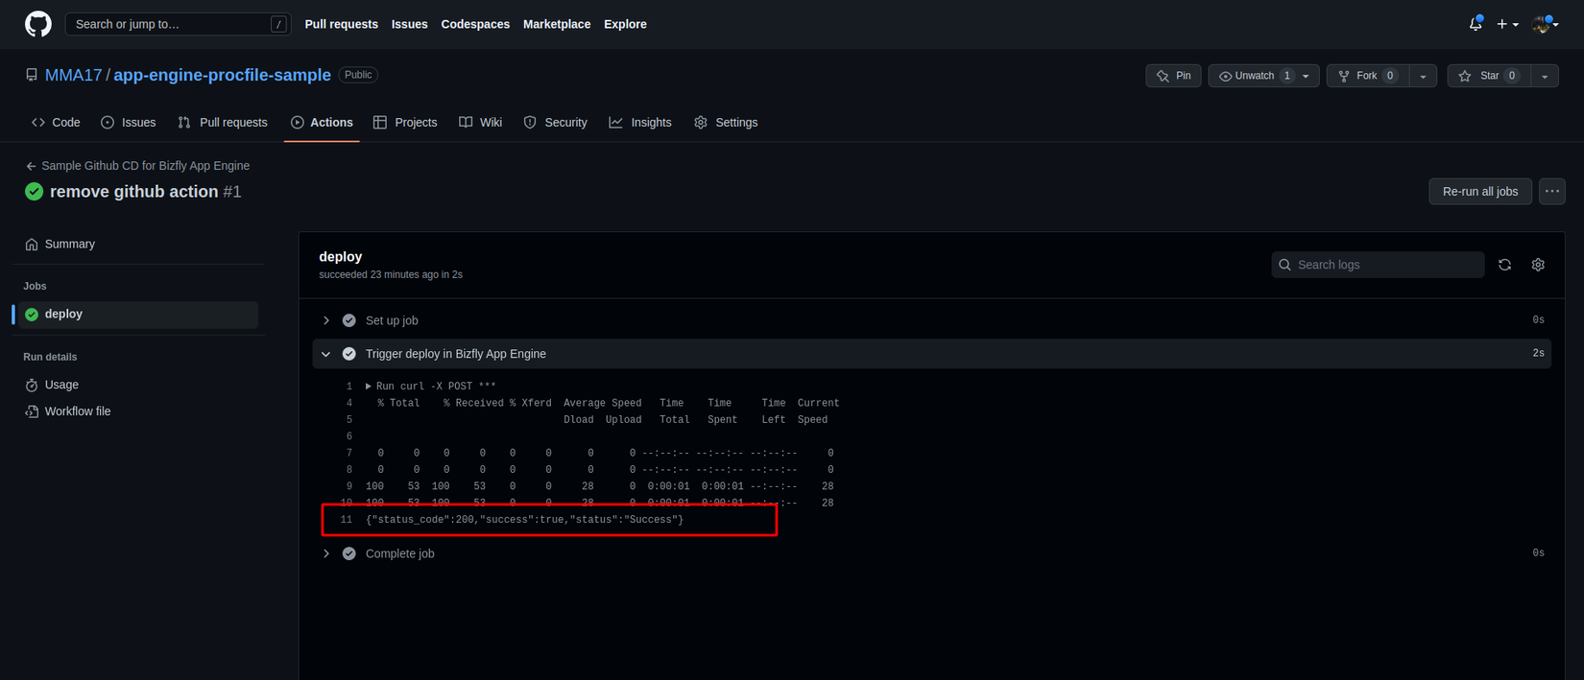
Task: Open the Star lists dropdown arrow
Action: point(1545,76)
